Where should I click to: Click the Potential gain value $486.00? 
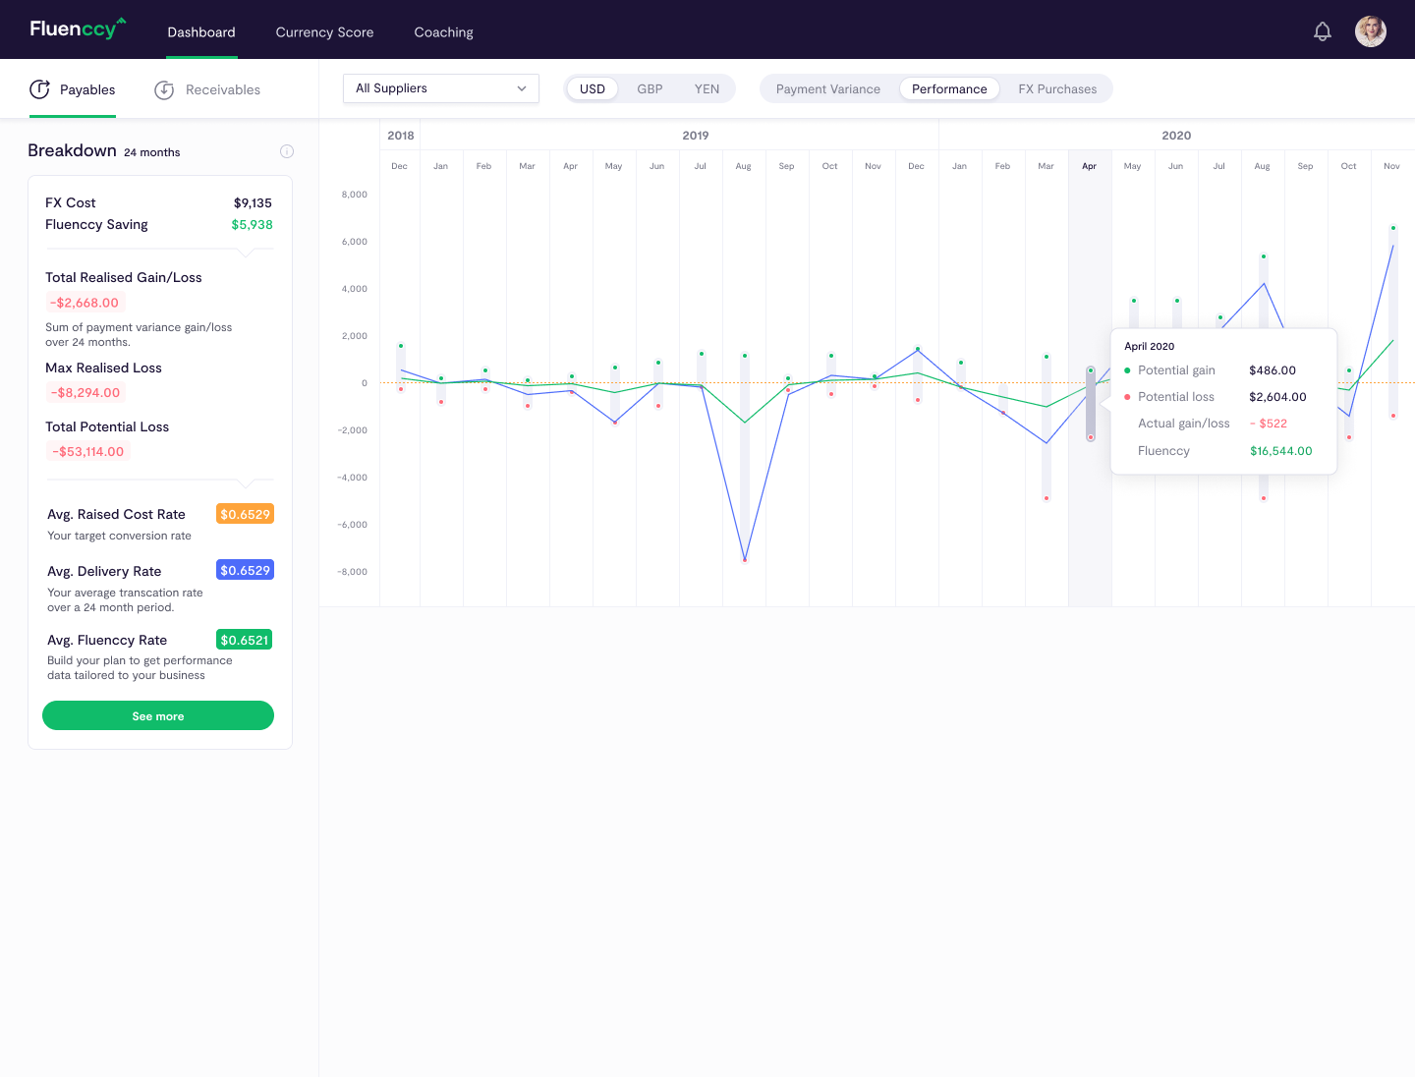(1273, 370)
